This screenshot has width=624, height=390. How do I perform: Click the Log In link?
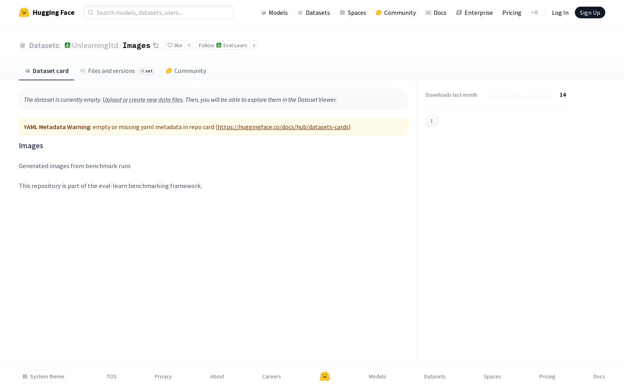click(560, 12)
